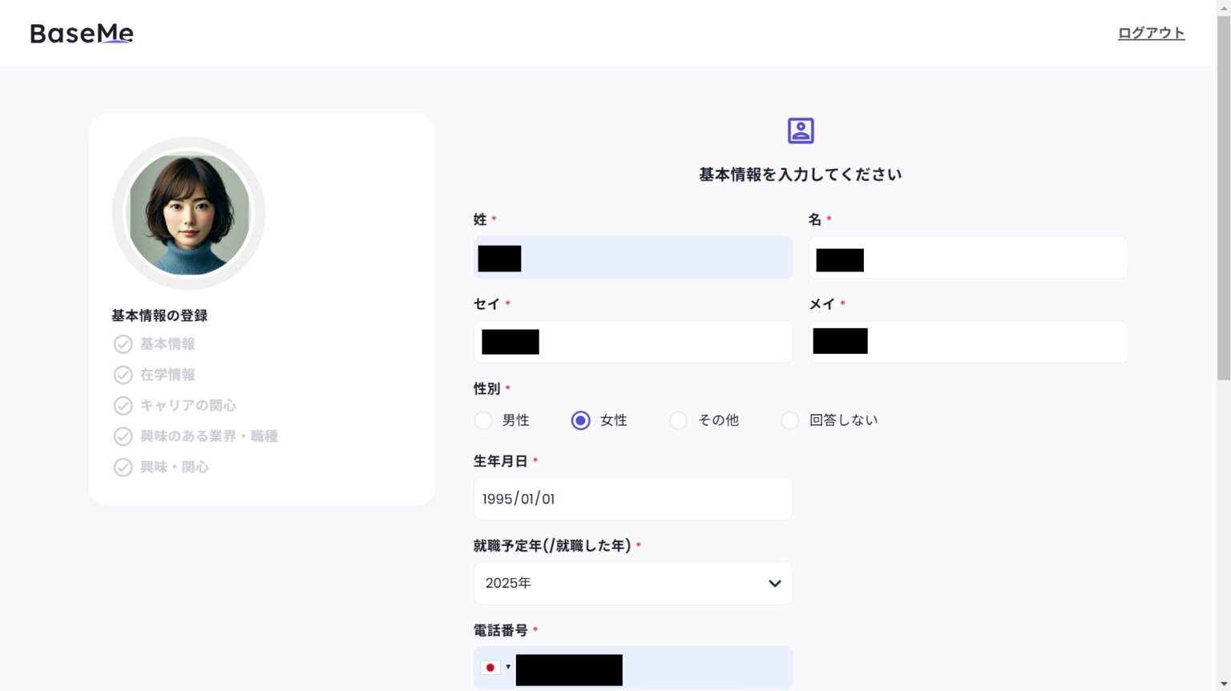Click the 生年月日 date field
The width and height of the screenshot is (1231, 691).
pyautogui.click(x=632, y=498)
